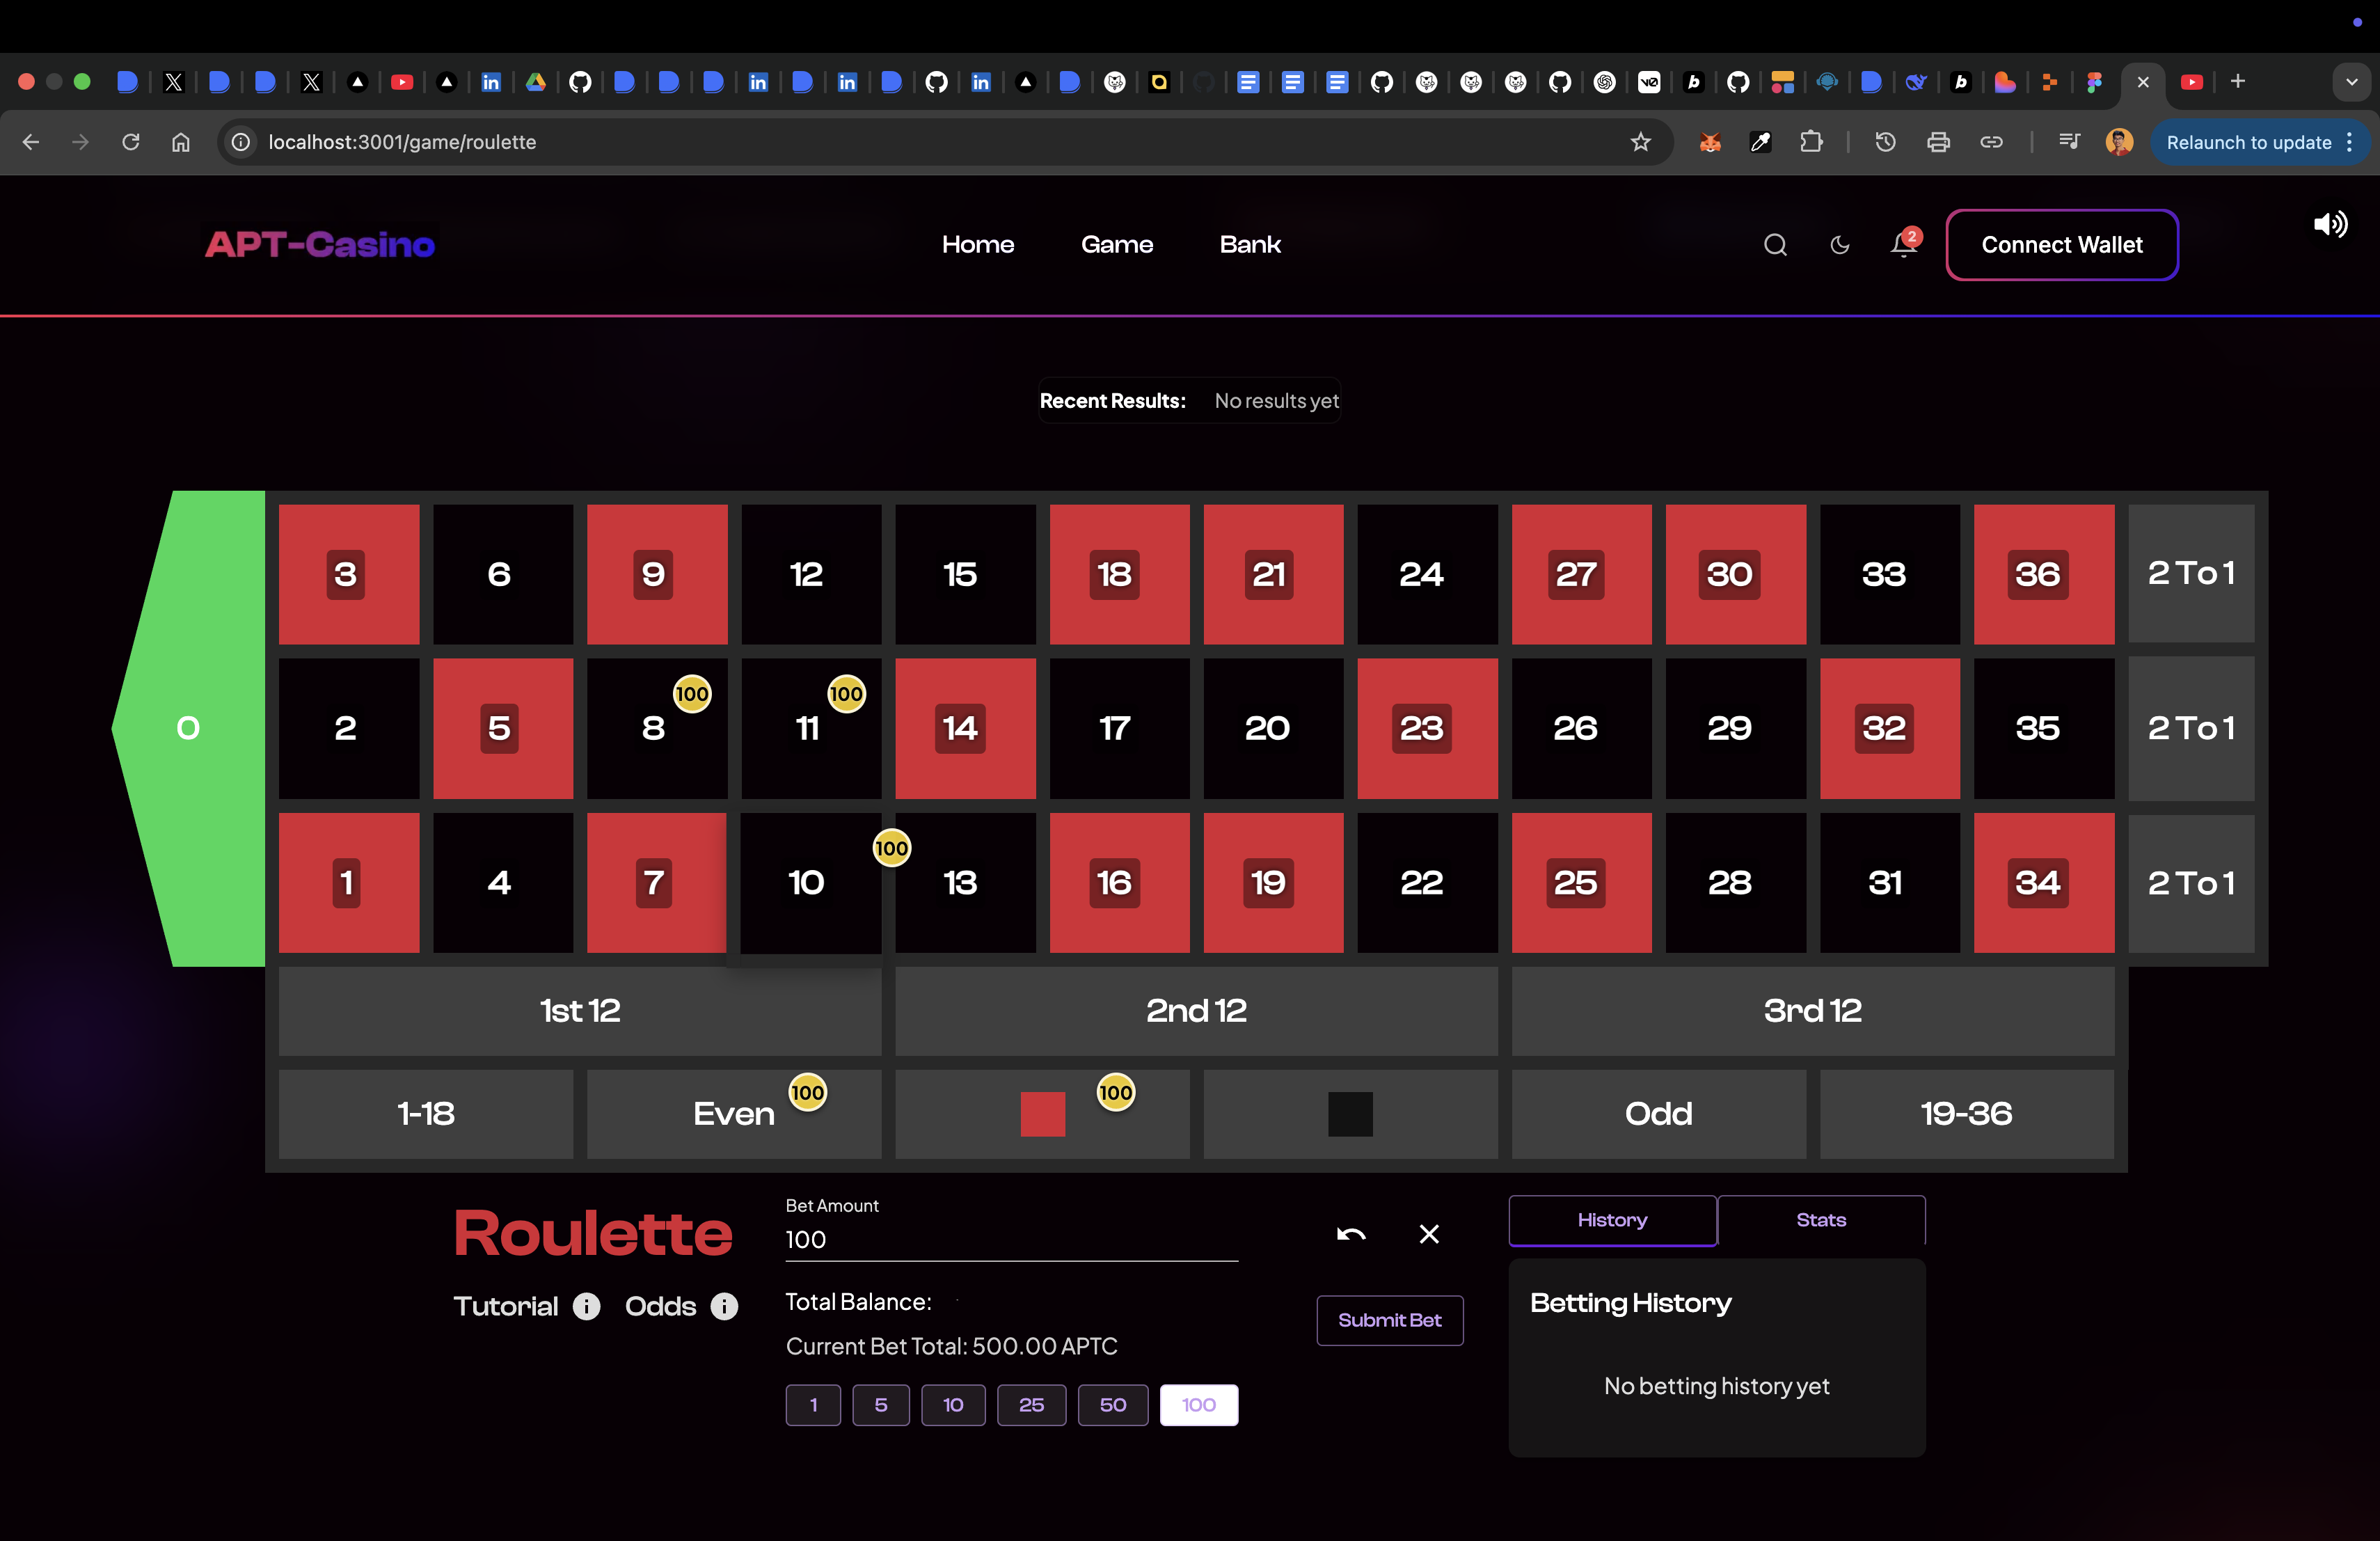Open notifications bell with badge
2380x1541 pixels.
click(x=1903, y=245)
